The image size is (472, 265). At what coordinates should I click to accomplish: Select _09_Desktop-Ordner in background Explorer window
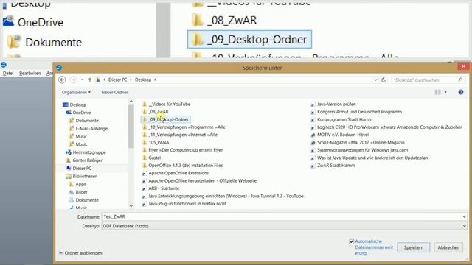[249, 39]
